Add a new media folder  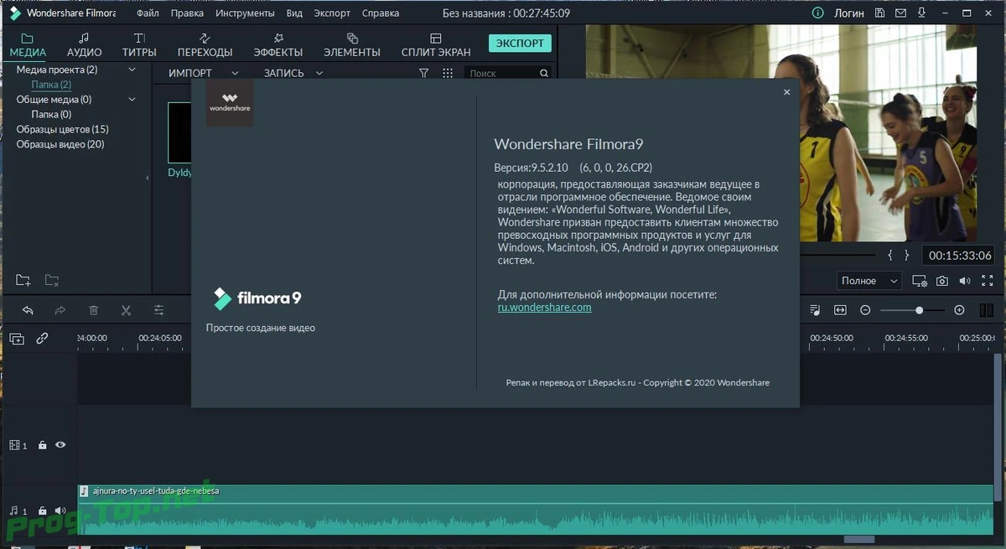[x=23, y=280]
